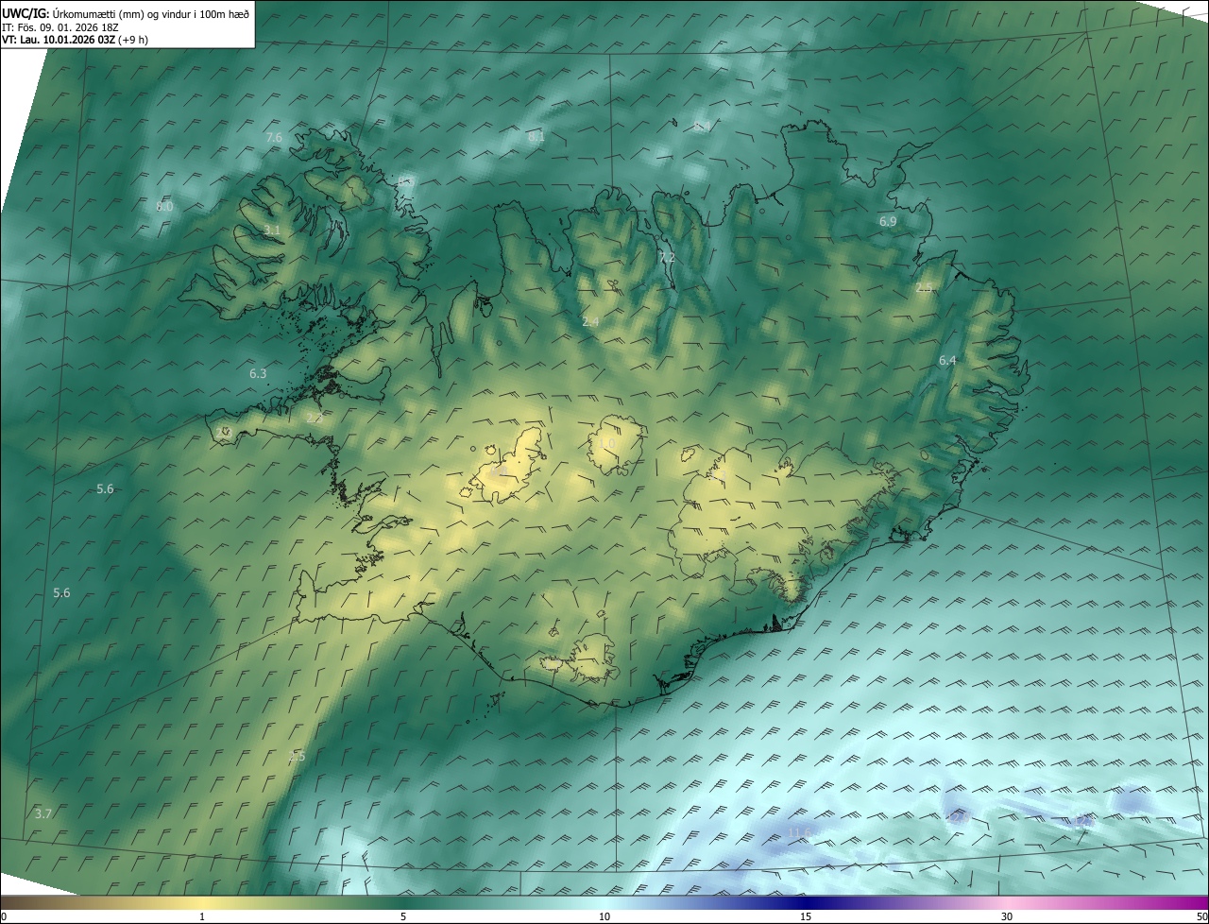Click the 2.4 value label in north Iceland
This screenshot has height=924, width=1209.
590,322
